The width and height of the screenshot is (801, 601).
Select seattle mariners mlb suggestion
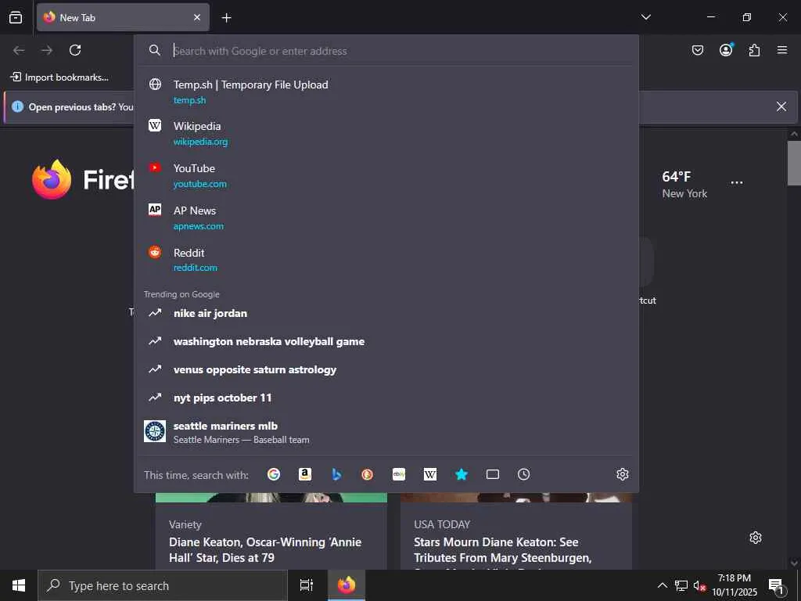(x=386, y=432)
